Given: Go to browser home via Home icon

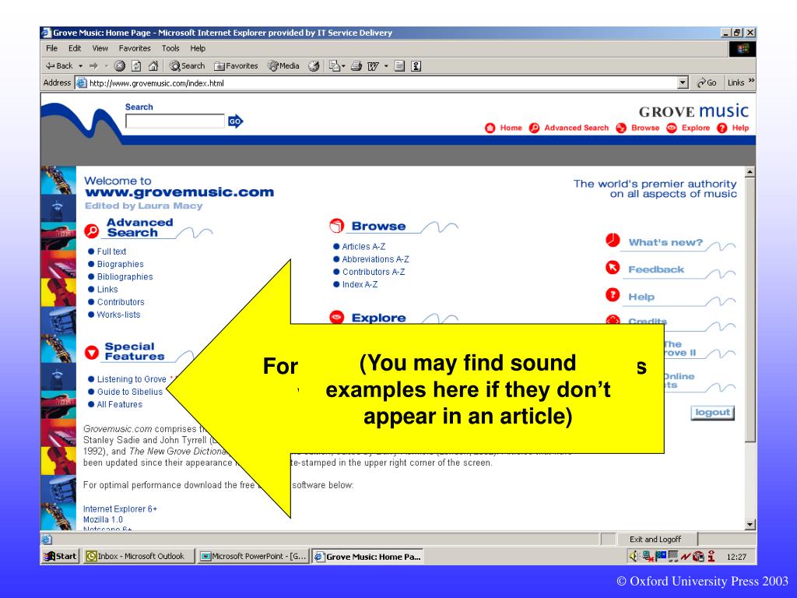Looking at the screenshot, I should pos(153,66).
